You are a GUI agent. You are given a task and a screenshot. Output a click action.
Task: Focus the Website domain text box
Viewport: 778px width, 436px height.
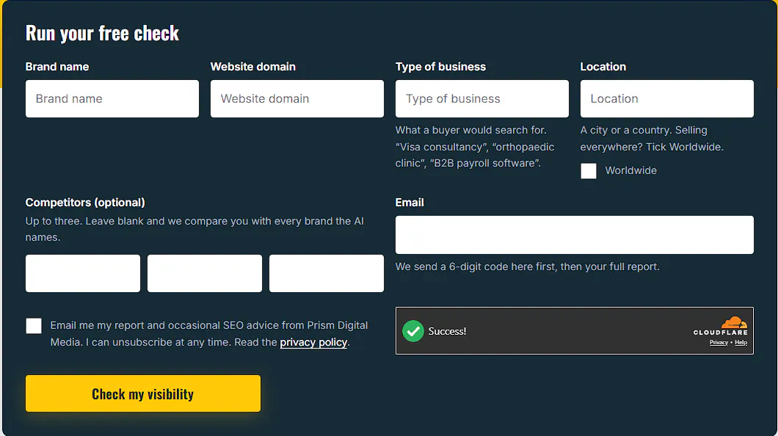point(297,98)
